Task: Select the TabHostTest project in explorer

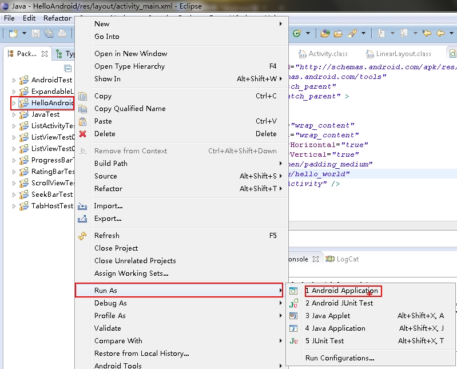Action: (51, 206)
